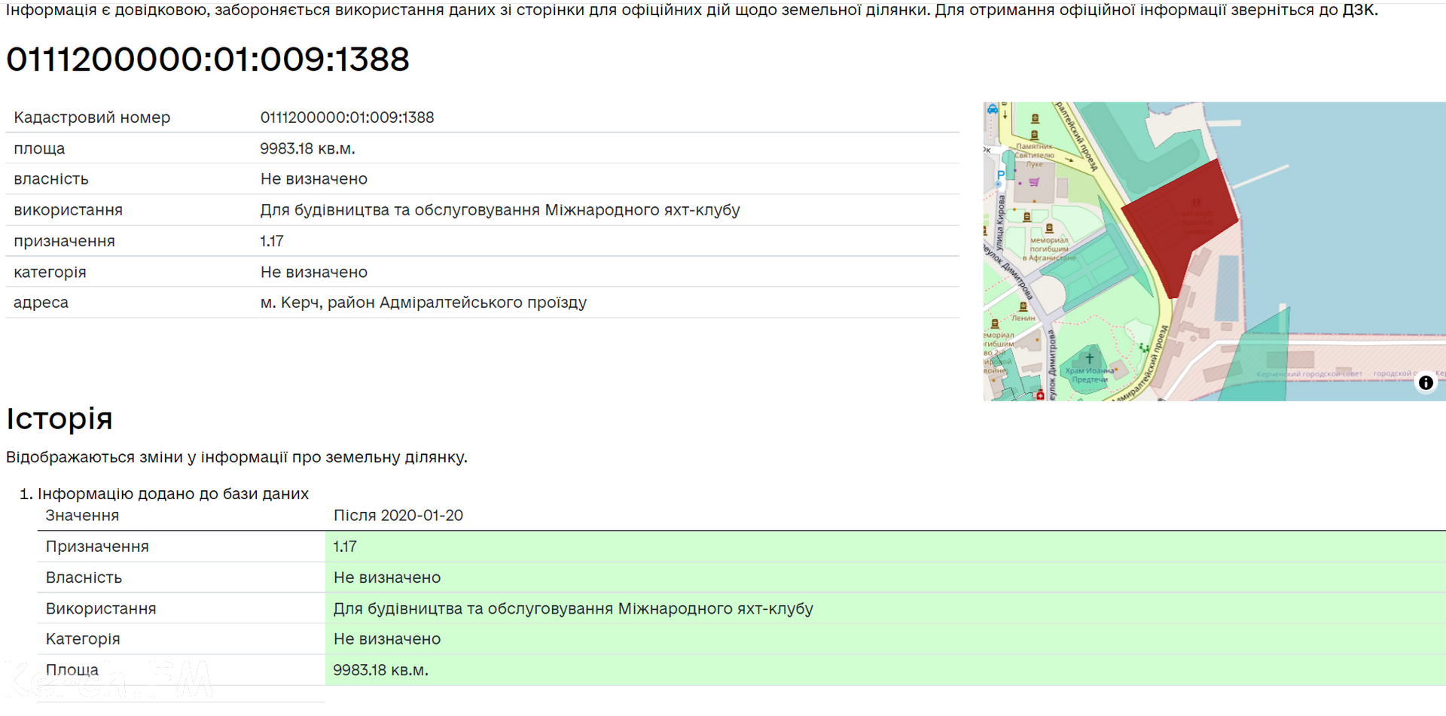Click Не визначено in власність row
1446x716 pixels.
point(314,179)
